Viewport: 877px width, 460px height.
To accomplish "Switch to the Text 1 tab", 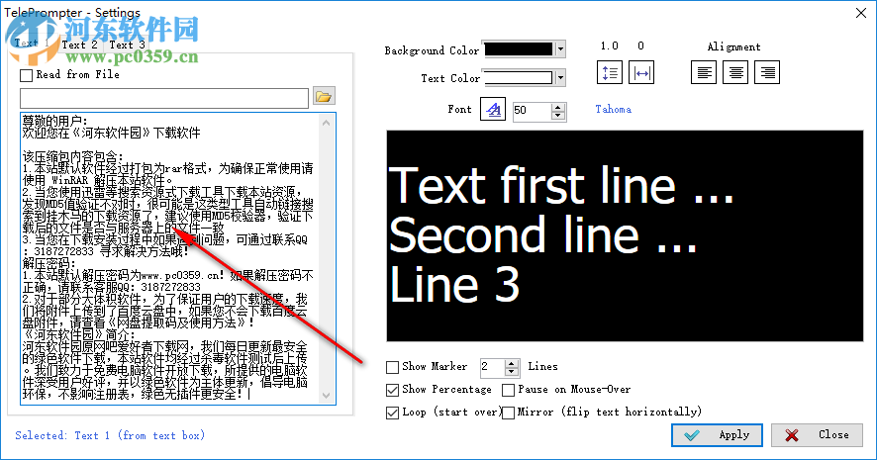I will (x=31, y=44).
